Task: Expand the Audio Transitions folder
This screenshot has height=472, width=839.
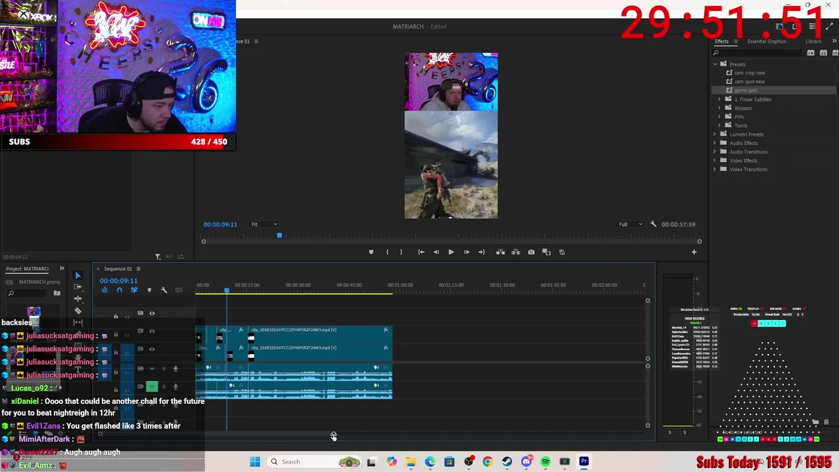Action: click(715, 152)
